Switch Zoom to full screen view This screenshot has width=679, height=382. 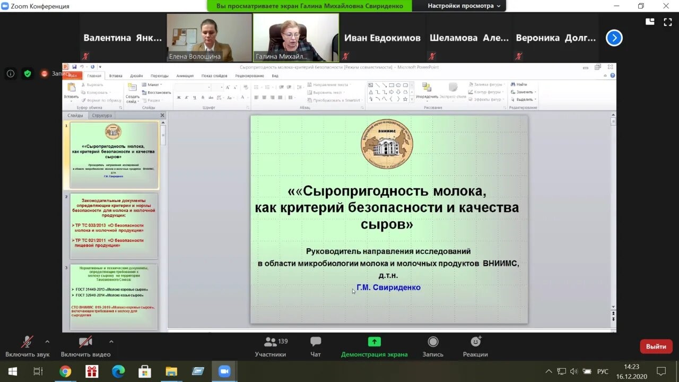(667, 22)
